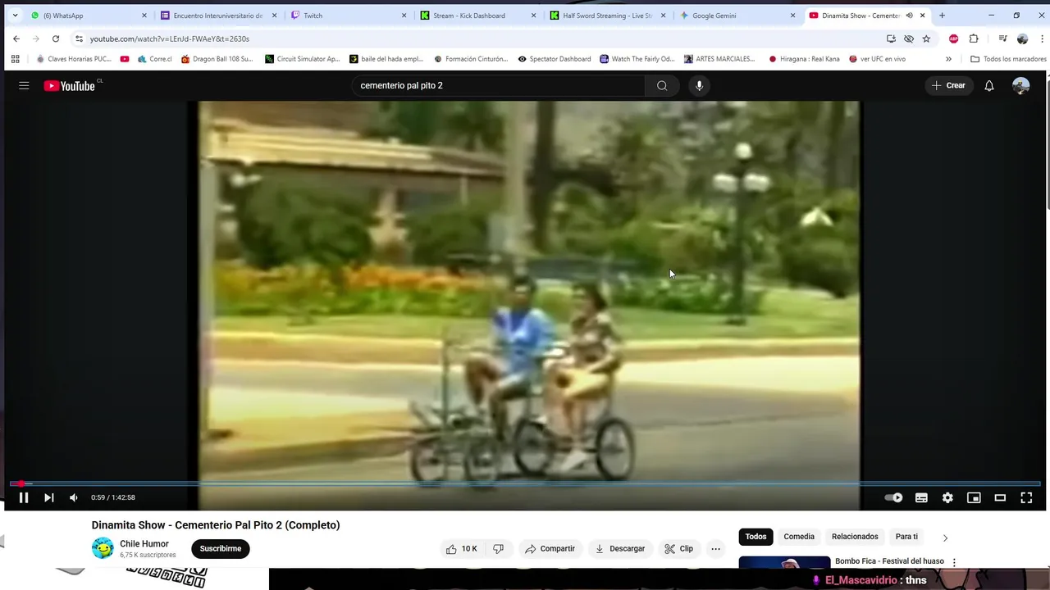Open the Crear create button
1050x590 pixels.
click(948, 85)
